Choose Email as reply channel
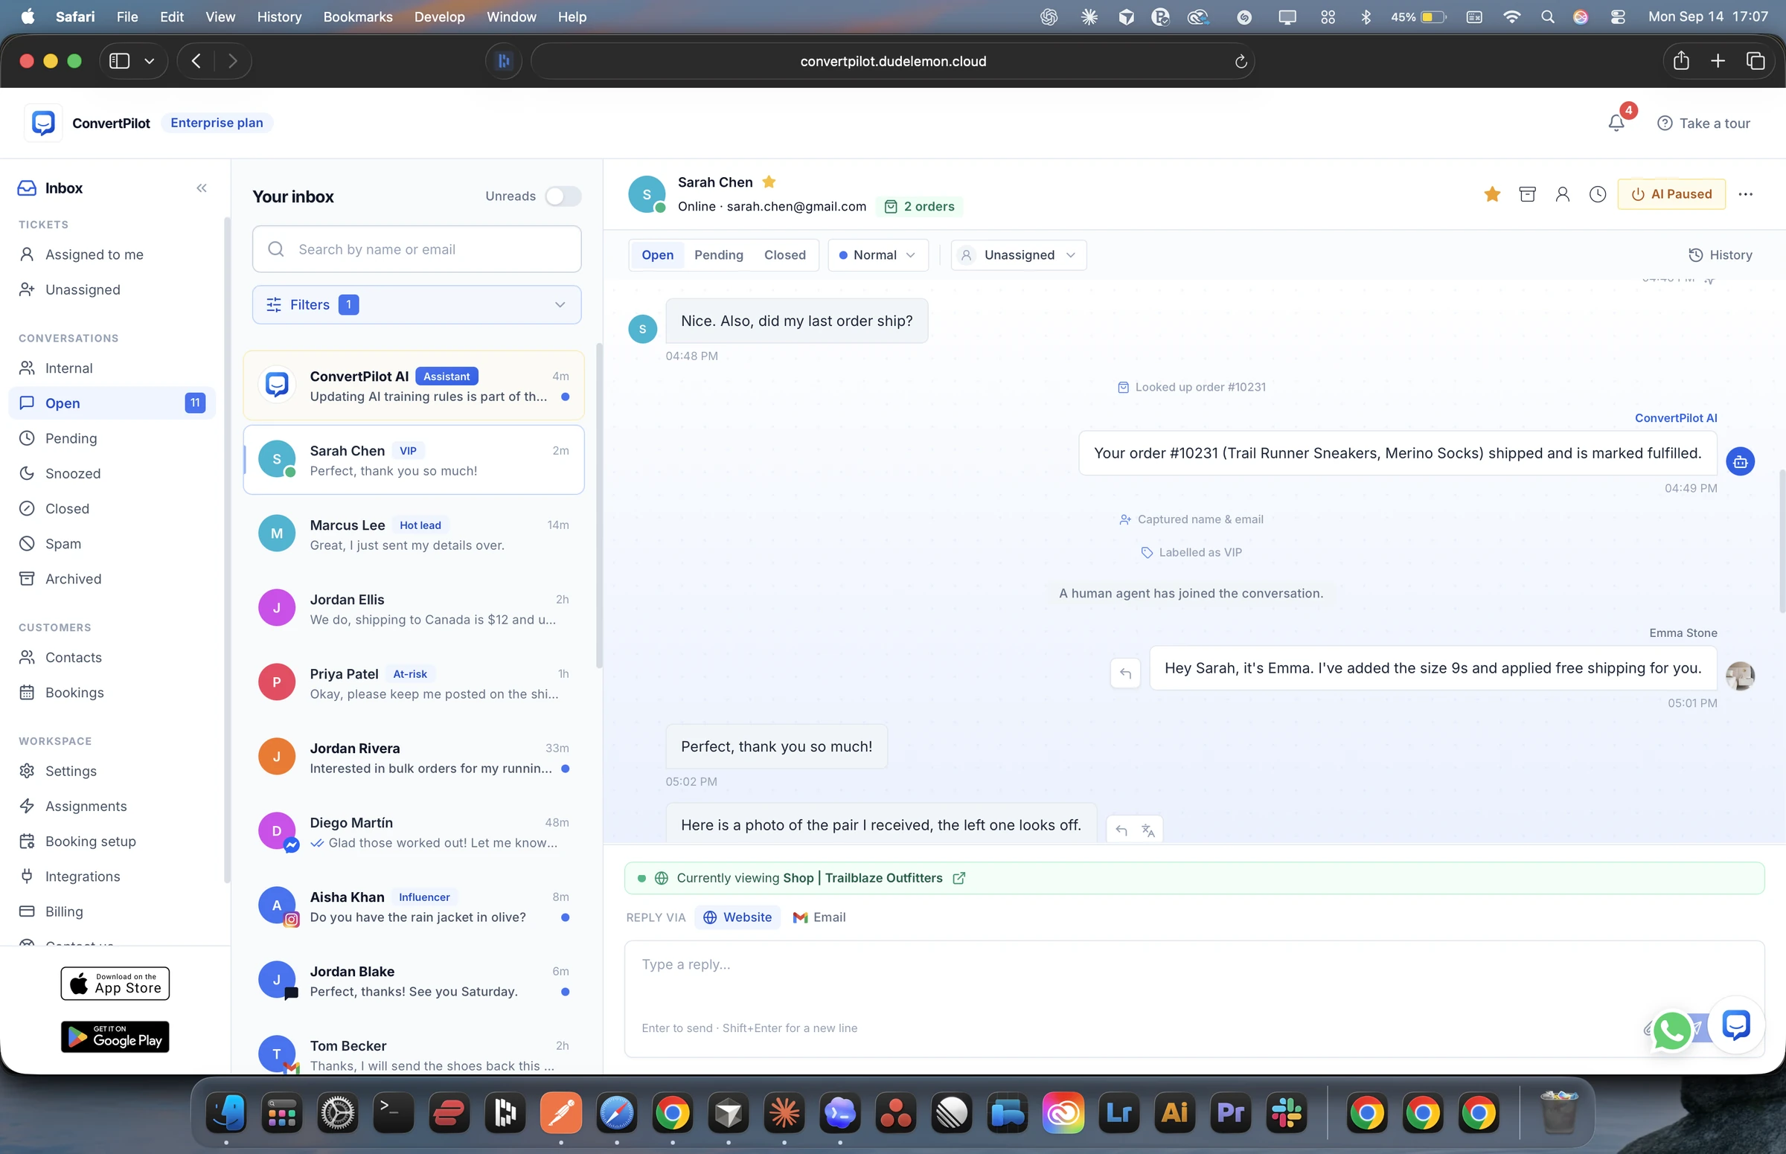This screenshot has height=1154, width=1786. (819, 917)
